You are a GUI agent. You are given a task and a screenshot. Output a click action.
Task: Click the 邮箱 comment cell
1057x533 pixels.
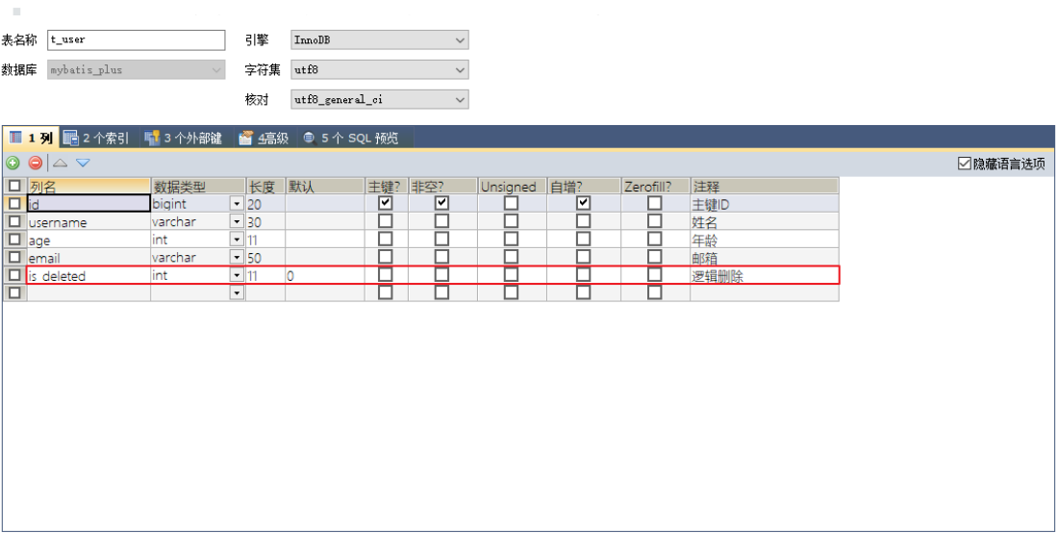point(766,257)
